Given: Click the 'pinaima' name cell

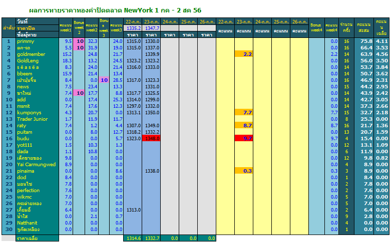Looking at the screenshot, I should (x=37, y=171).
